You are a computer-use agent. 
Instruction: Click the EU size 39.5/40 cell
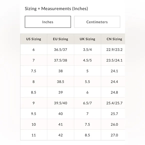[x=60, y=103]
